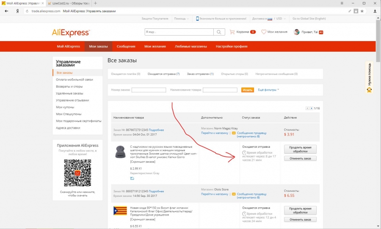Click the AliExpress logo
The width and height of the screenshot is (381, 229).
tap(71, 33)
